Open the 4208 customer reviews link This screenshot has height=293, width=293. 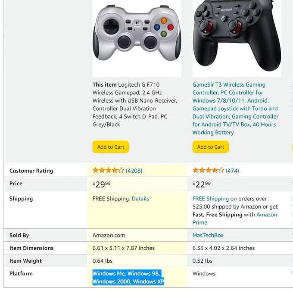coord(134,171)
